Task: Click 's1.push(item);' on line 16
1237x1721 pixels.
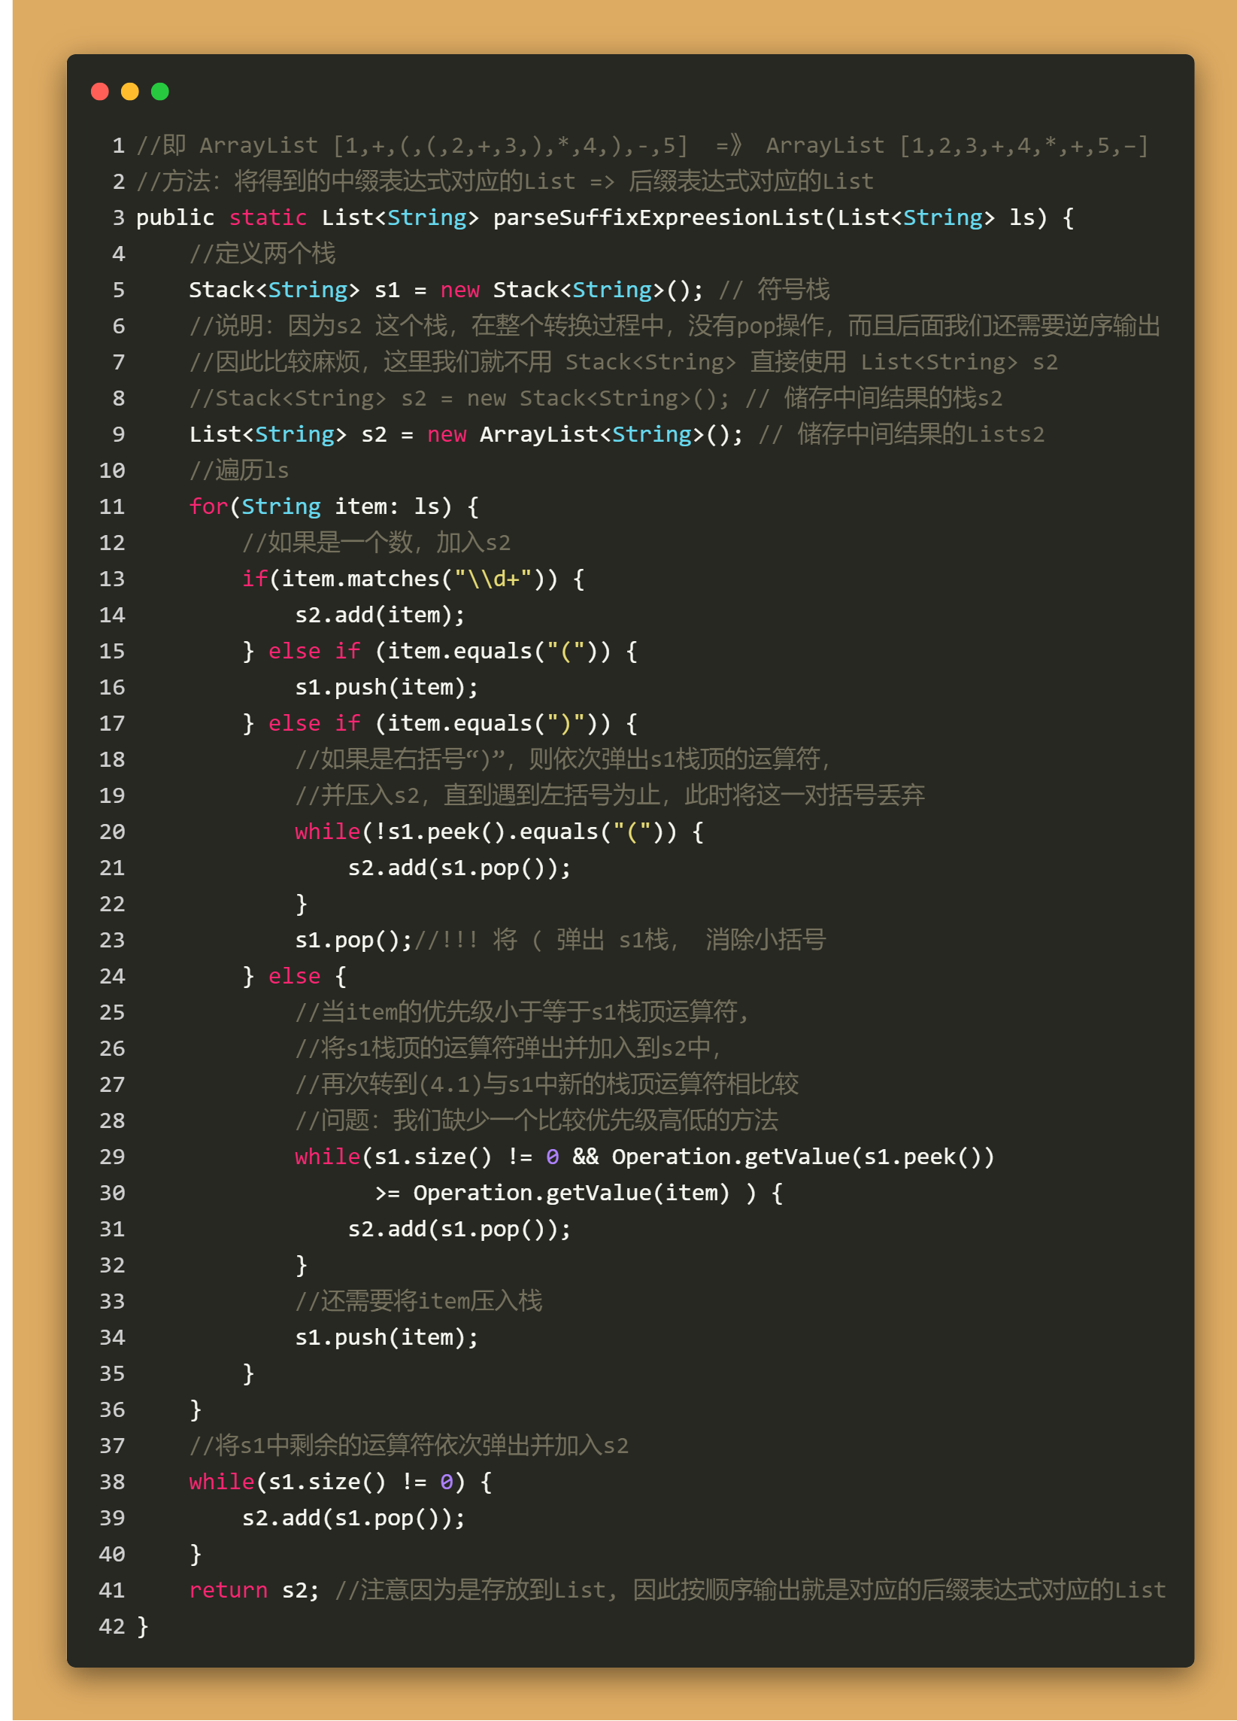Action: click(387, 688)
